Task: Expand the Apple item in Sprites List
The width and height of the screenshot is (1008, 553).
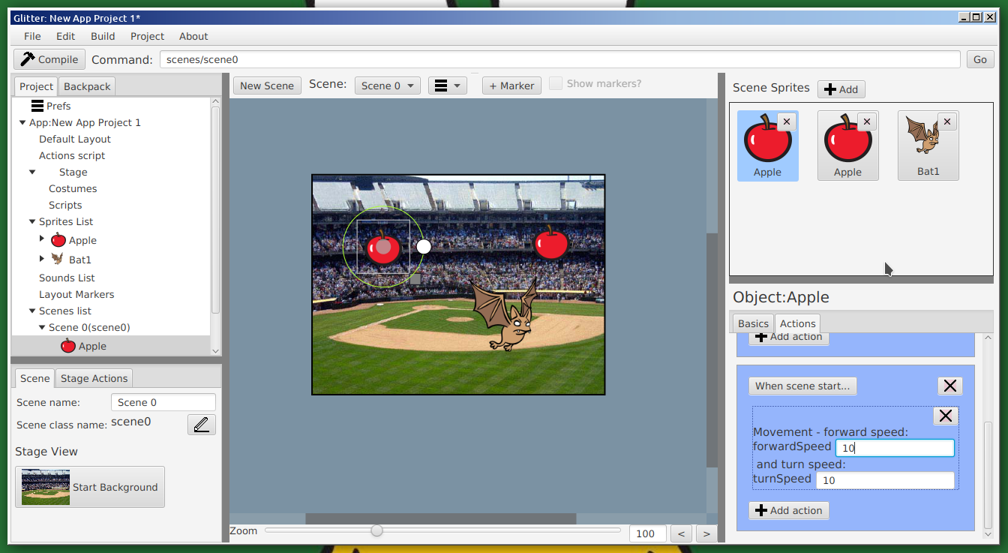Action: (42, 239)
